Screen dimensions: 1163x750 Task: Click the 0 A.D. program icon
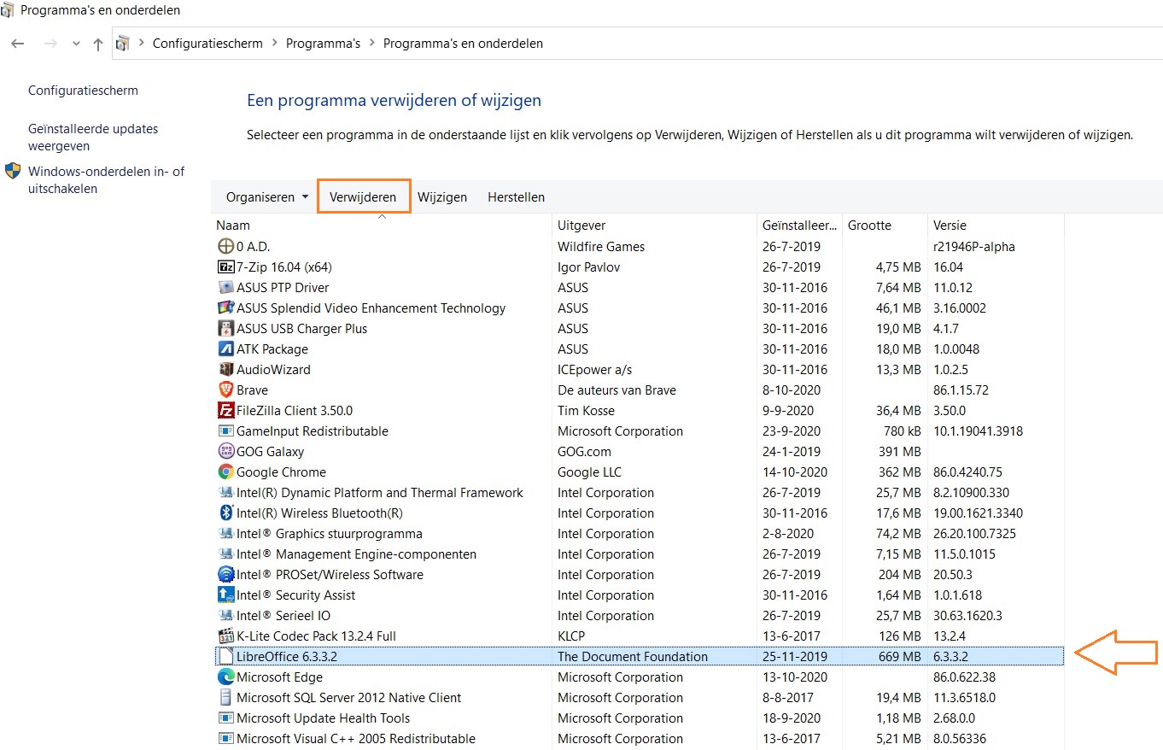[226, 247]
